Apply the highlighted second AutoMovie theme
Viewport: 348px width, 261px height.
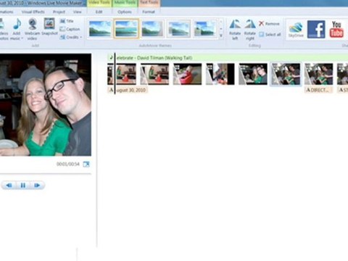[126, 28]
